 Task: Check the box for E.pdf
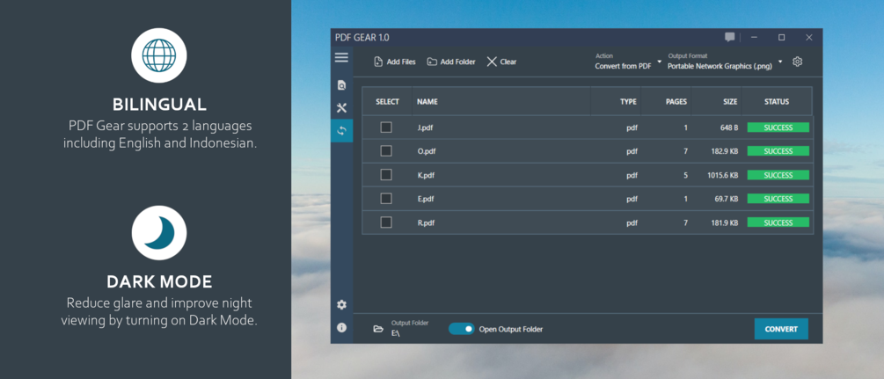pos(386,199)
